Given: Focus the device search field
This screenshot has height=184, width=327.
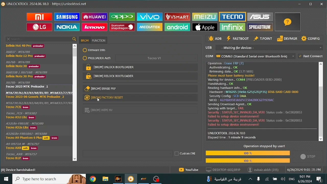Looking at the screenshot, I should click(x=41, y=39).
